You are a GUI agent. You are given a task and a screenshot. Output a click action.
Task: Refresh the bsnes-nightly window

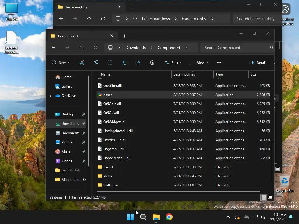[103, 18]
